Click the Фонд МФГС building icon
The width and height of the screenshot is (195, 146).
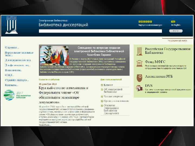(x=139, y=63)
